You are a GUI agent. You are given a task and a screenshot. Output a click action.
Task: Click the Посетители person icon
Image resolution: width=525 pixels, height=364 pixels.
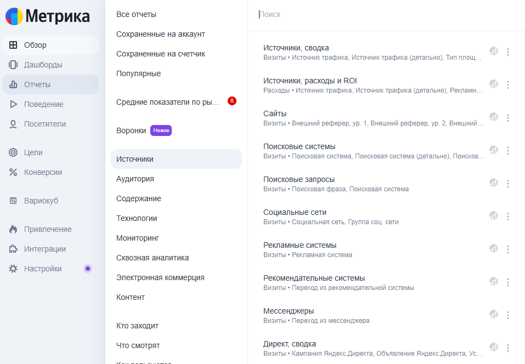pyautogui.click(x=13, y=124)
